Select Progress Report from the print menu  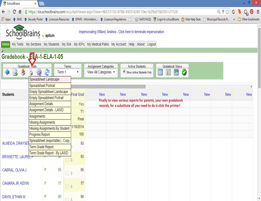(x=50, y=134)
